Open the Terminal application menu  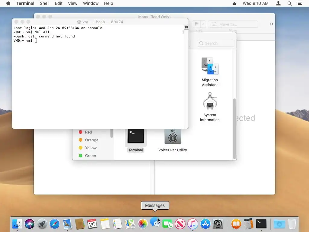(25, 3)
